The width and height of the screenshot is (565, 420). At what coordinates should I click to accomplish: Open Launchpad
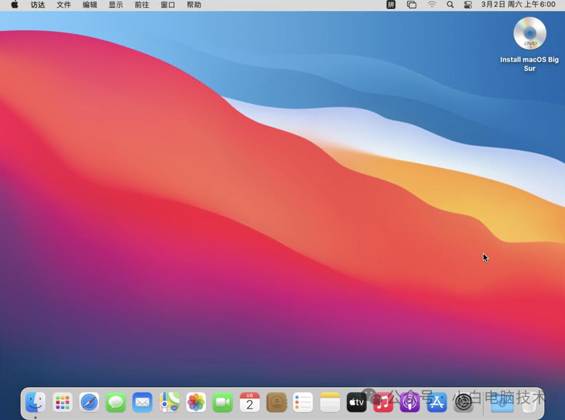pyautogui.click(x=62, y=402)
